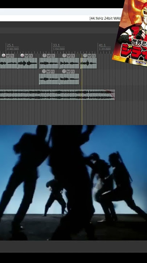Image resolution: width=147 pixels, height=263 pixels.
Task: Click ruler at bar 41.1
Action: [102, 45]
